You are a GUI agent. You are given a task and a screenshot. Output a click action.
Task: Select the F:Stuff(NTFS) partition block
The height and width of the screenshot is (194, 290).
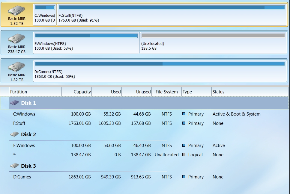point(172,15)
